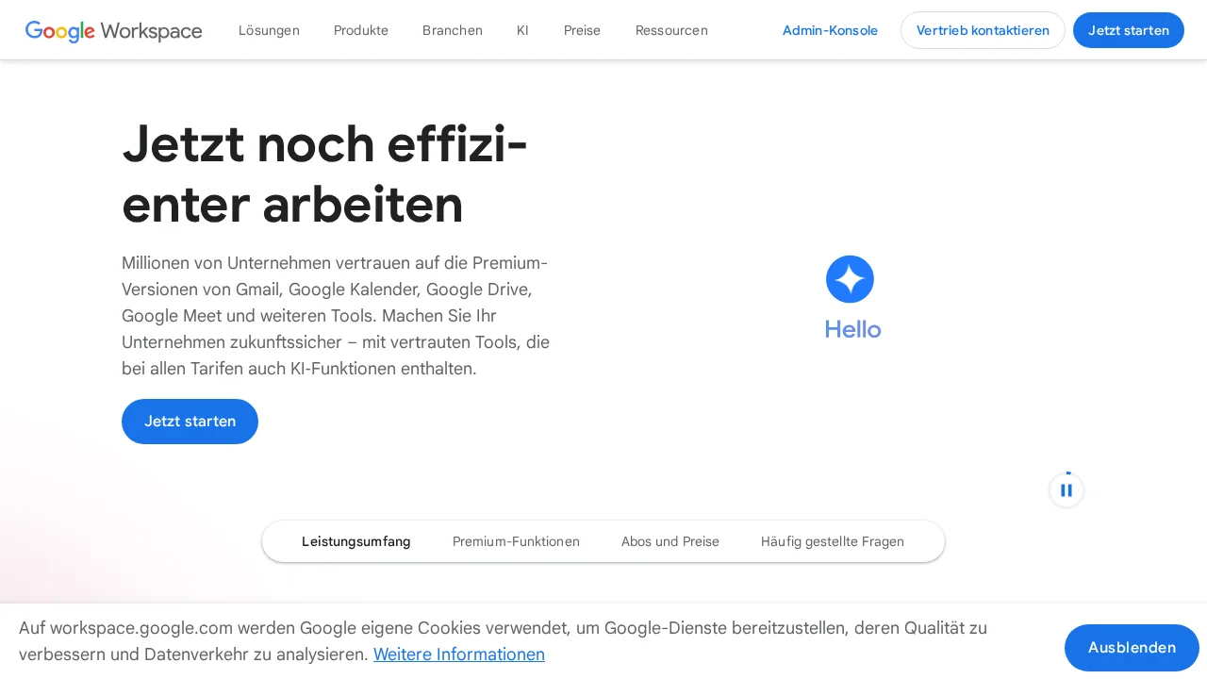Click the blue Gemini sparkle icon

tap(850, 279)
